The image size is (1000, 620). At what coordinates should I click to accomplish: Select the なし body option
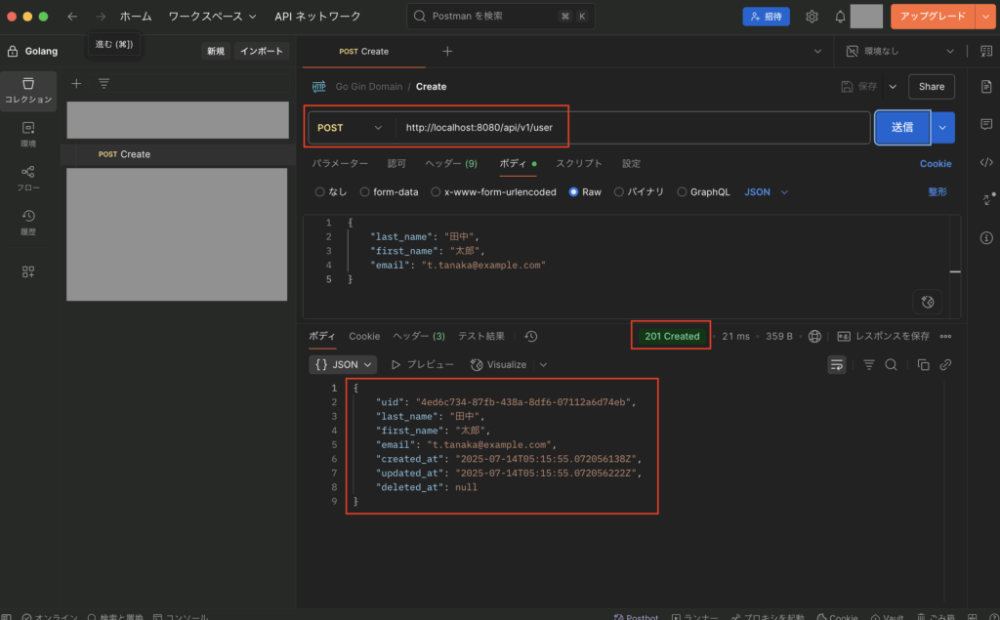(330, 192)
